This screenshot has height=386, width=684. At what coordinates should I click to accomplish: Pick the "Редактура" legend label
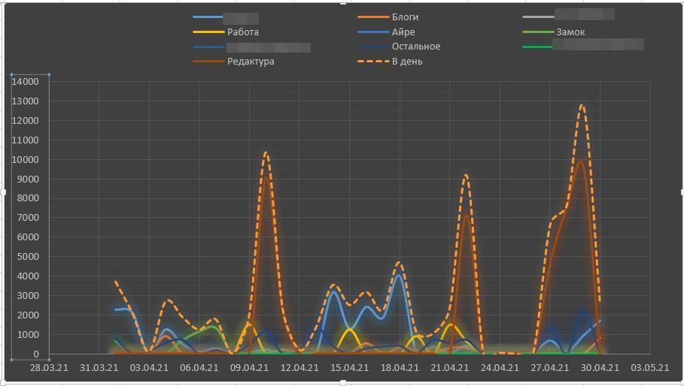coord(251,62)
